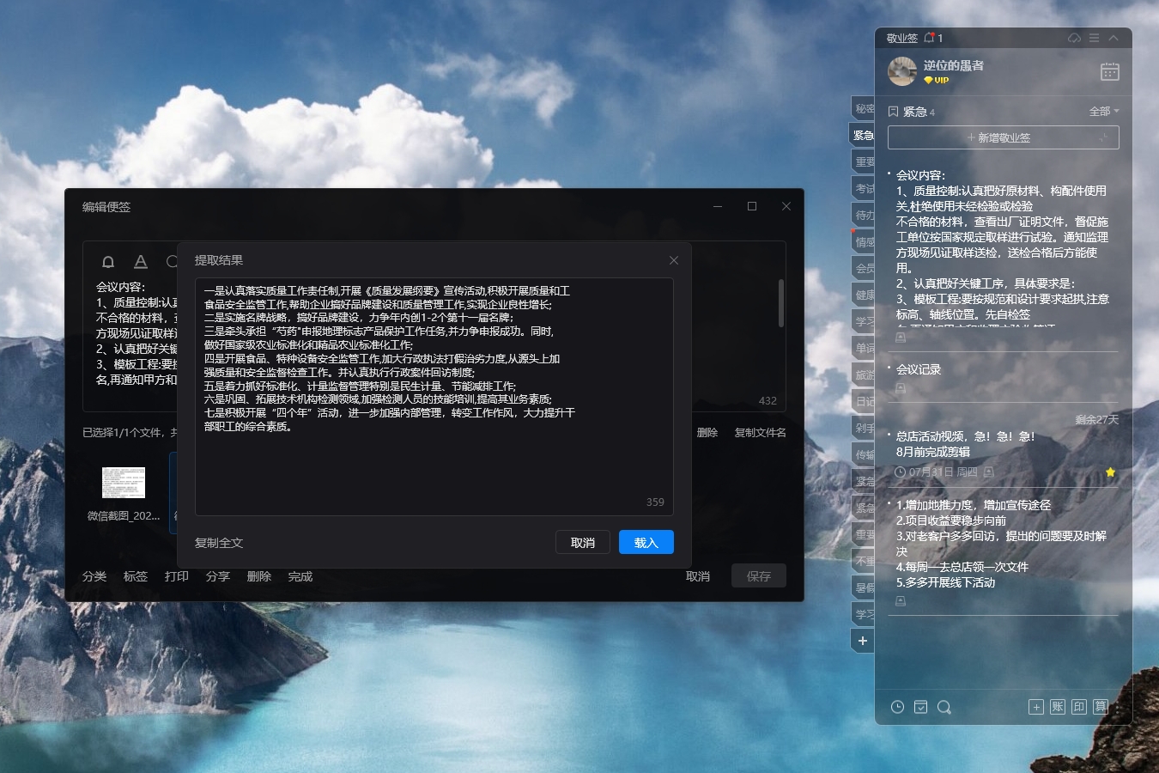
Task: Click the 印 icon in 敬业签 footer
Action: pyautogui.click(x=1079, y=707)
